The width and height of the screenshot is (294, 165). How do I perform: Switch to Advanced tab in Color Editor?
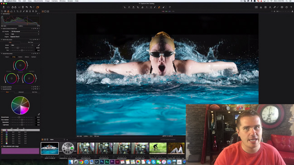pyautogui.click(x=21, y=92)
